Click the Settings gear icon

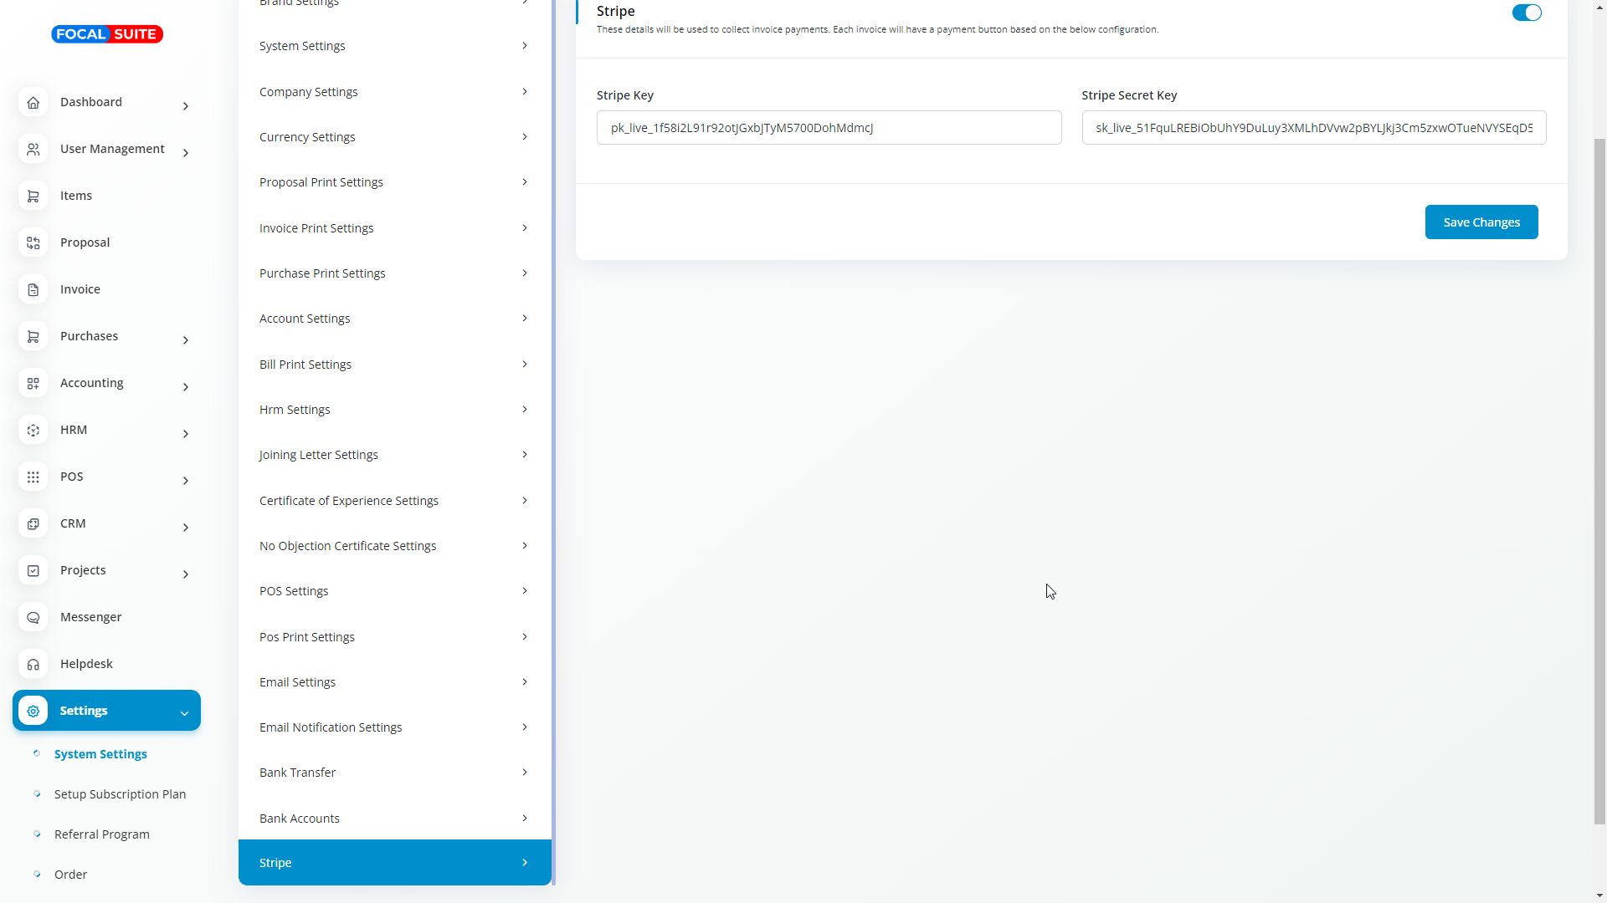point(33,712)
